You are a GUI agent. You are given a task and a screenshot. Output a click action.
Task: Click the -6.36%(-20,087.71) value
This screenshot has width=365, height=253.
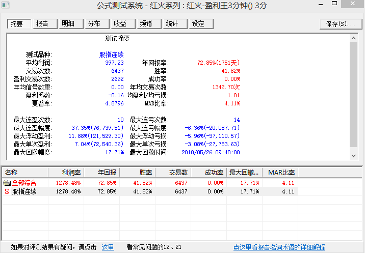click(x=212, y=128)
